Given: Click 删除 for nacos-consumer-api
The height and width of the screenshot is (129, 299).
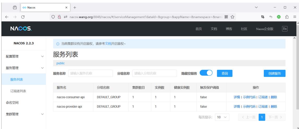Looking at the screenshot, I should (274, 97).
